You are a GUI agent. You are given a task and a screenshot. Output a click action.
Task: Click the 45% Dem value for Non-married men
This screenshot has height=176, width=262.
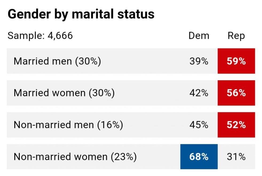point(199,125)
